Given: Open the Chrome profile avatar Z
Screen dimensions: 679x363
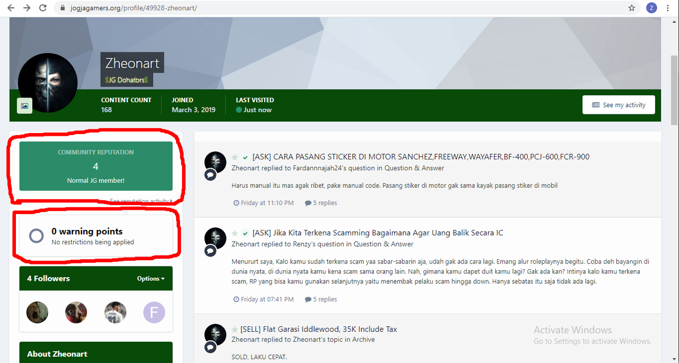Looking at the screenshot, I should pos(651,8).
